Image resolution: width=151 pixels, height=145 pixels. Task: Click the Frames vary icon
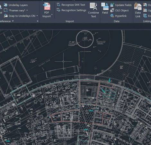5,10
